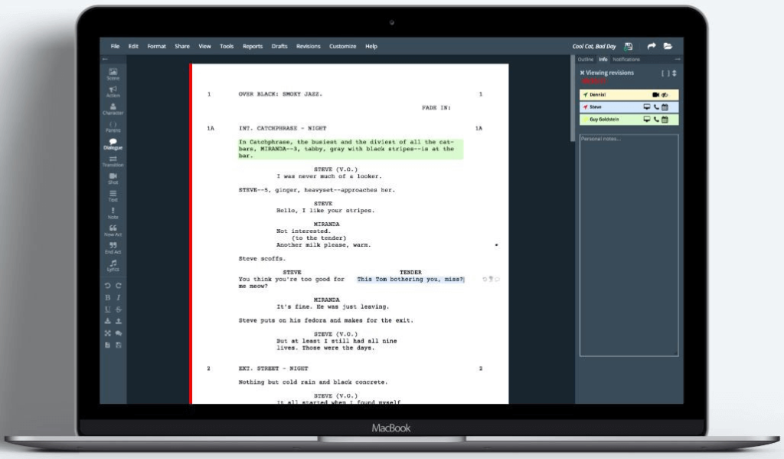The height and width of the screenshot is (459, 784).
Task: Collapse the right panel with the arrow
Action: pyautogui.click(x=678, y=59)
